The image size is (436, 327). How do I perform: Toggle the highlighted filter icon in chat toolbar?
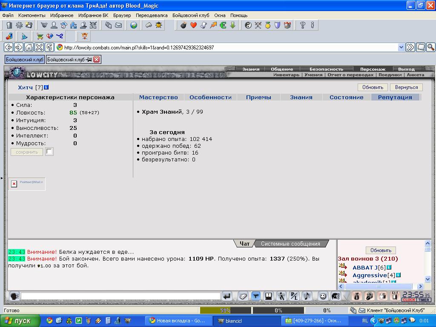click(255, 296)
